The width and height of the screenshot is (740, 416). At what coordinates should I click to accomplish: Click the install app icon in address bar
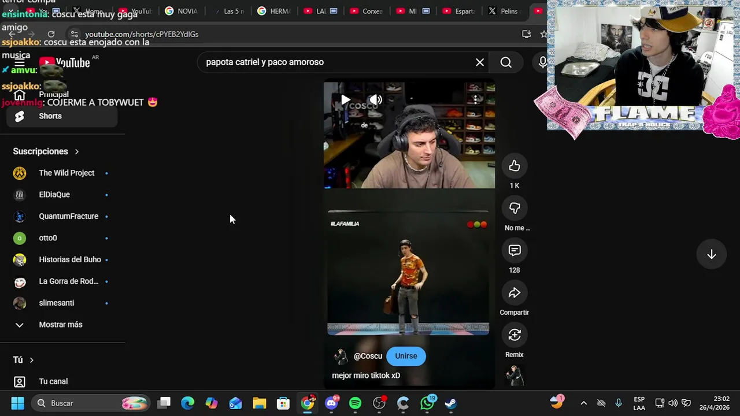coord(526,34)
